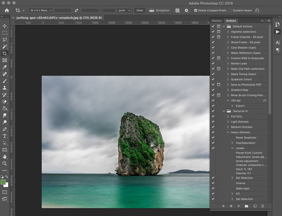This screenshot has width=282, height=216.
Task: Switch to the History tab
Action: coord(217,21)
